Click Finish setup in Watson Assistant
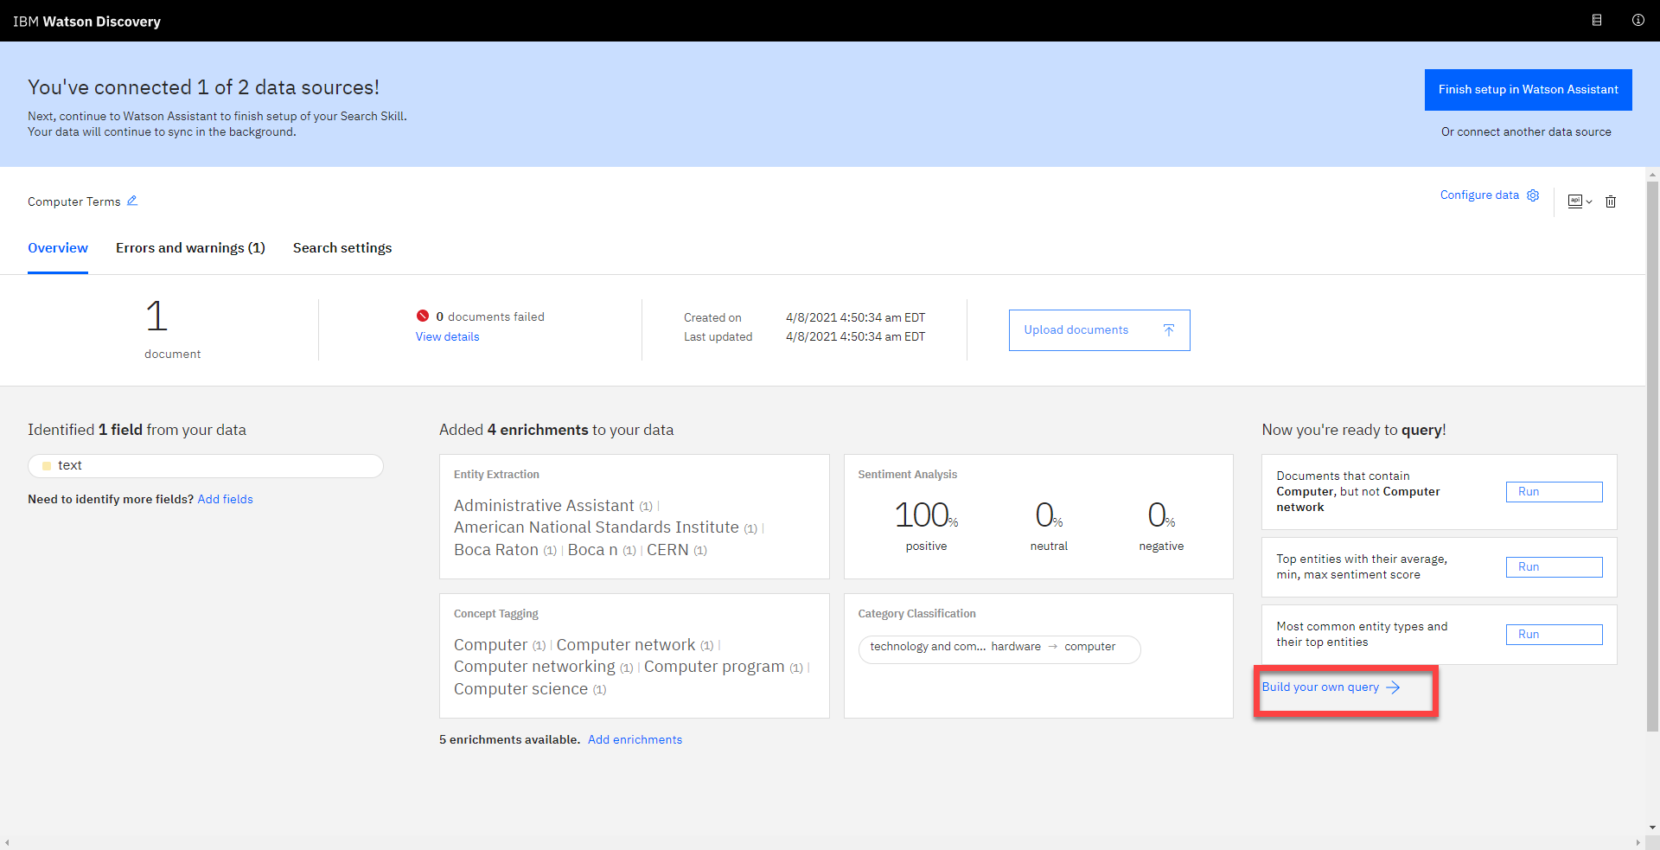This screenshot has height=850, width=1660. [x=1528, y=90]
